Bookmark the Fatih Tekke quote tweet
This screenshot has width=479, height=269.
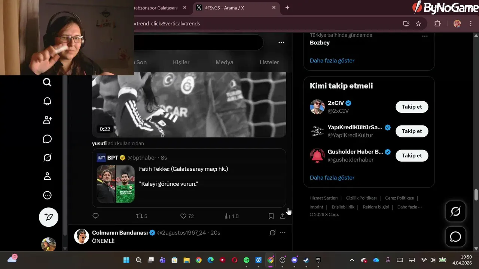(271, 216)
